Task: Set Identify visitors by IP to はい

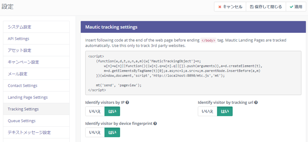Action: 112,111
